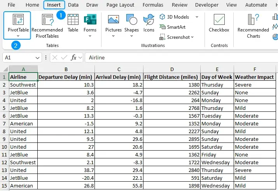Click the Icons button
Image resolution: width=278 pixels, height=191 pixels.
point(149,23)
